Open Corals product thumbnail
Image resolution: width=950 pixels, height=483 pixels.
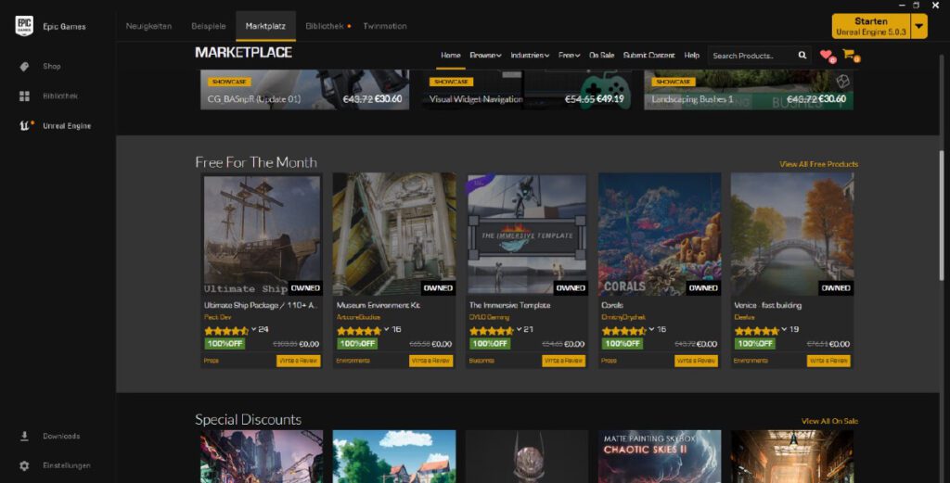660,235
